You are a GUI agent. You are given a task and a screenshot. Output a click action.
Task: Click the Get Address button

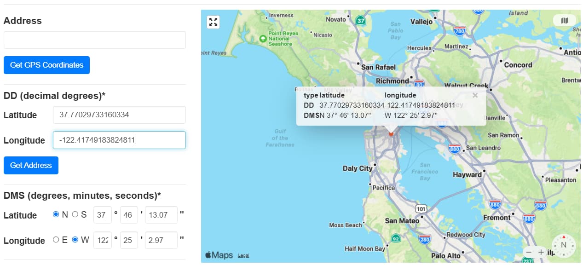[x=31, y=165]
